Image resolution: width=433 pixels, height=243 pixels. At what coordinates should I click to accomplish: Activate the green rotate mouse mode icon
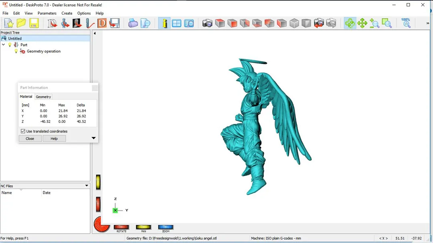(350, 23)
